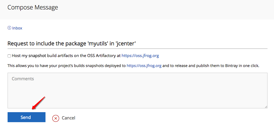Enable the Host my snapshot build artifacts checkbox
Image resolution: width=274 pixels, height=130 pixels.
(x=9, y=56)
